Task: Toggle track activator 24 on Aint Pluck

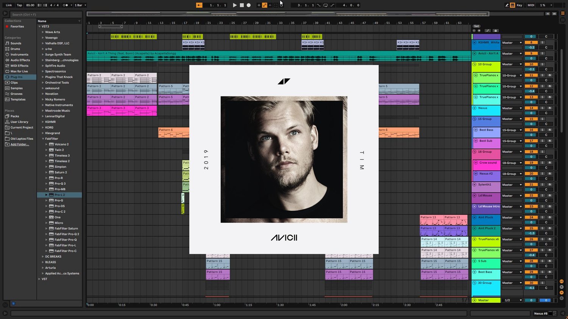Action: pos(531,218)
